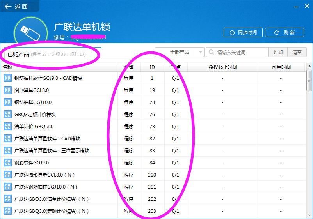
Task: Minimize the window
Action: point(296,7)
